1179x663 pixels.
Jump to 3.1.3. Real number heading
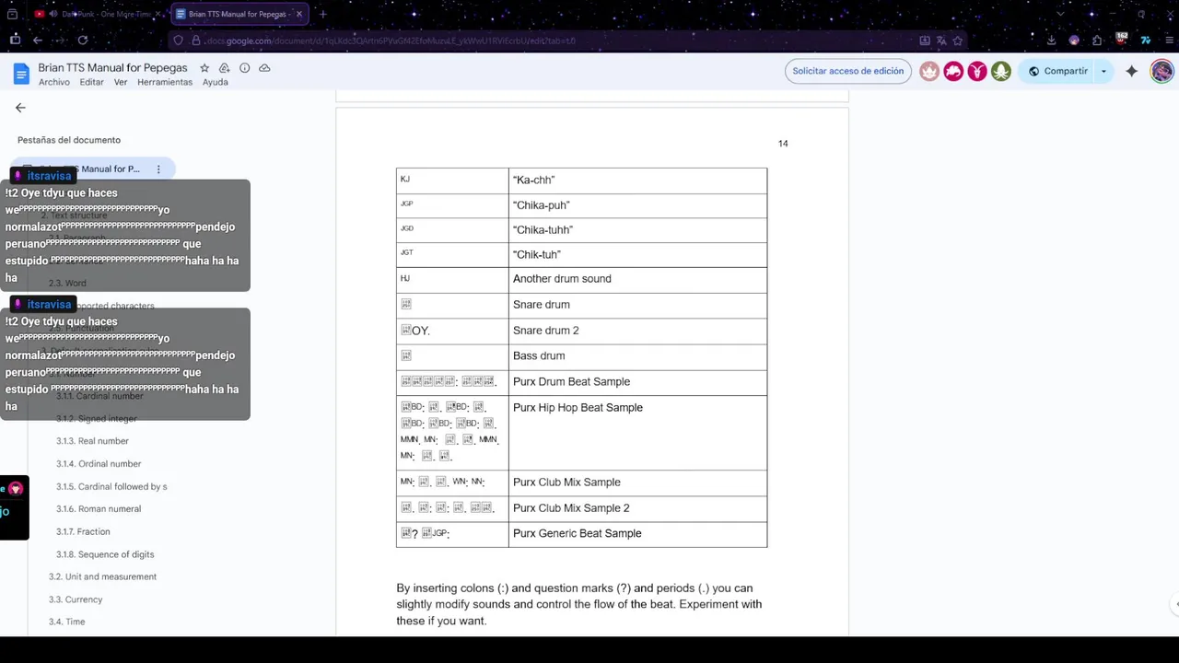(92, 441)
